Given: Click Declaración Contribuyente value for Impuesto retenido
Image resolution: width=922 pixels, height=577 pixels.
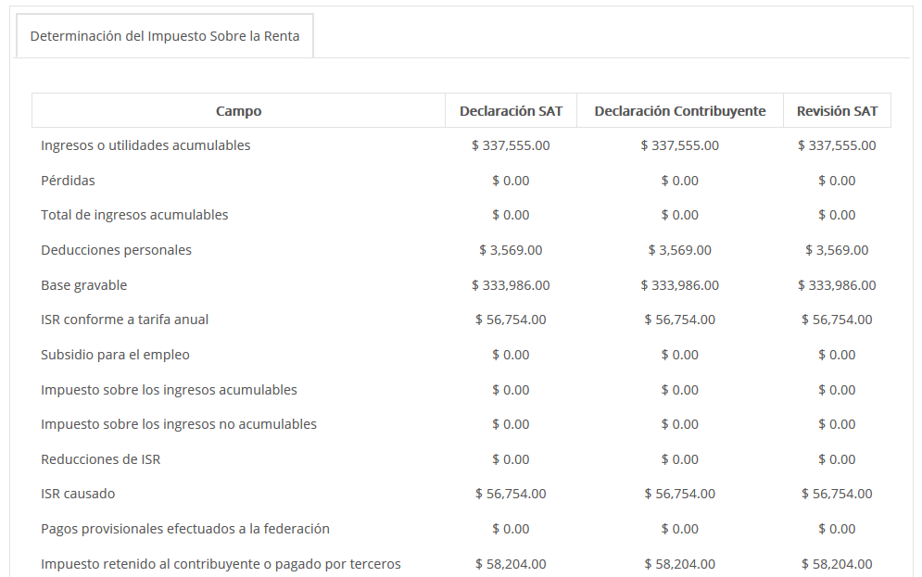Looking at the screenshot, I should [x=680, y=564].
